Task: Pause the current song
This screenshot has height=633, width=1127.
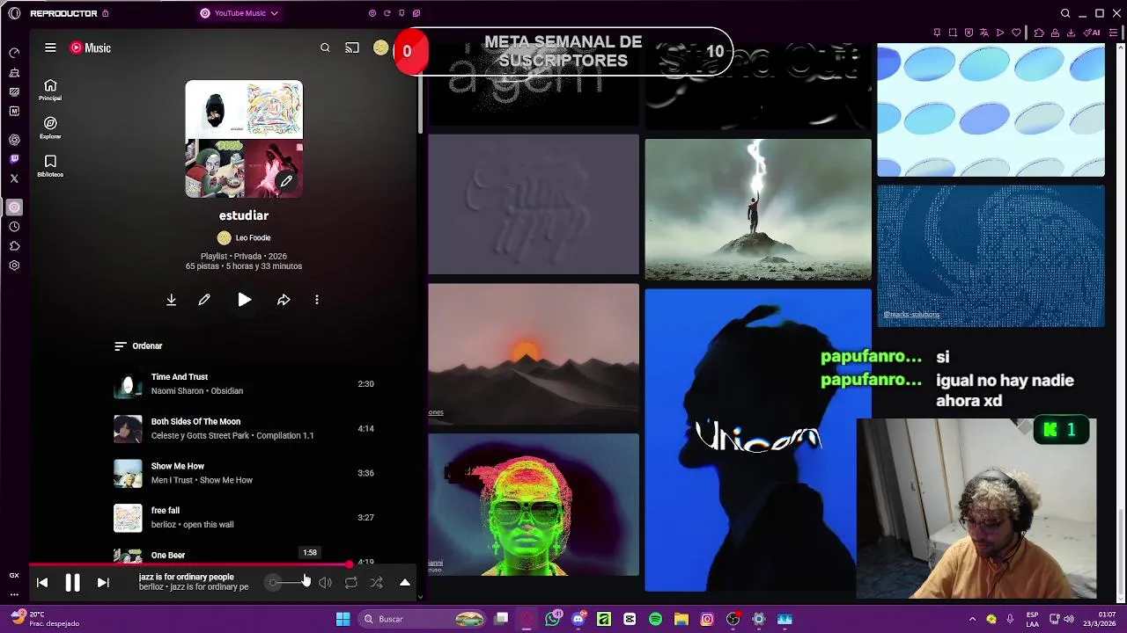Action: pos(72,582)
